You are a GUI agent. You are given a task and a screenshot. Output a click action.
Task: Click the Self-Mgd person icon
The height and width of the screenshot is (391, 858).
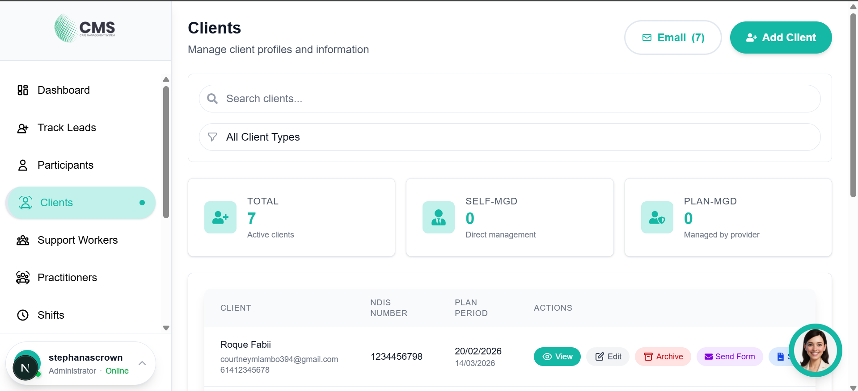tap(438, 217)
